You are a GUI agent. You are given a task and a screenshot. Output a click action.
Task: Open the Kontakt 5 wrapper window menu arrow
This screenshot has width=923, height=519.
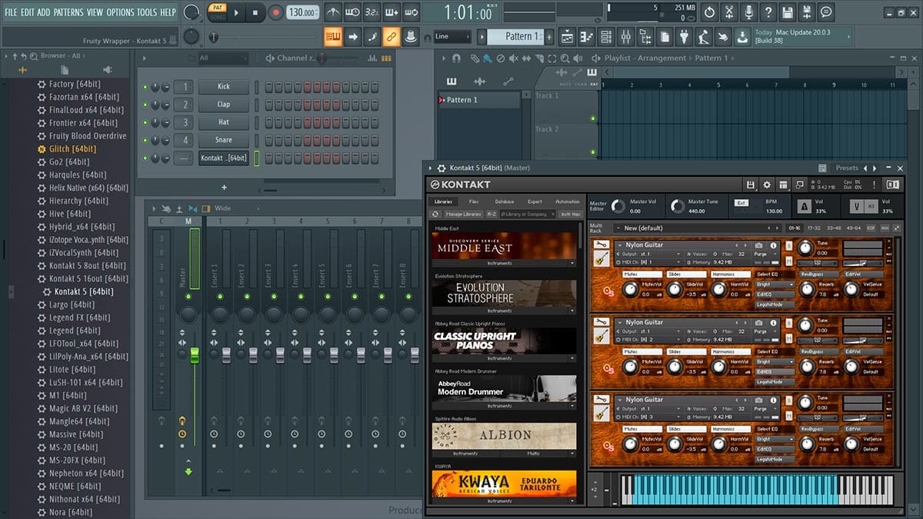point(429,168)
